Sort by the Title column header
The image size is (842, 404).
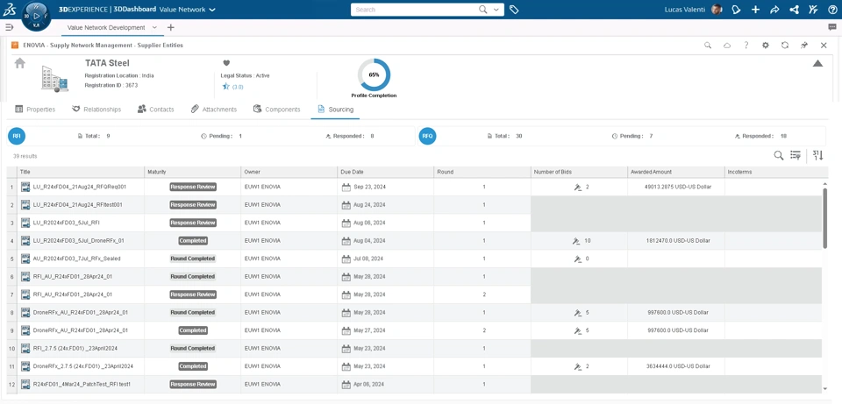click(x=81, y=173)
